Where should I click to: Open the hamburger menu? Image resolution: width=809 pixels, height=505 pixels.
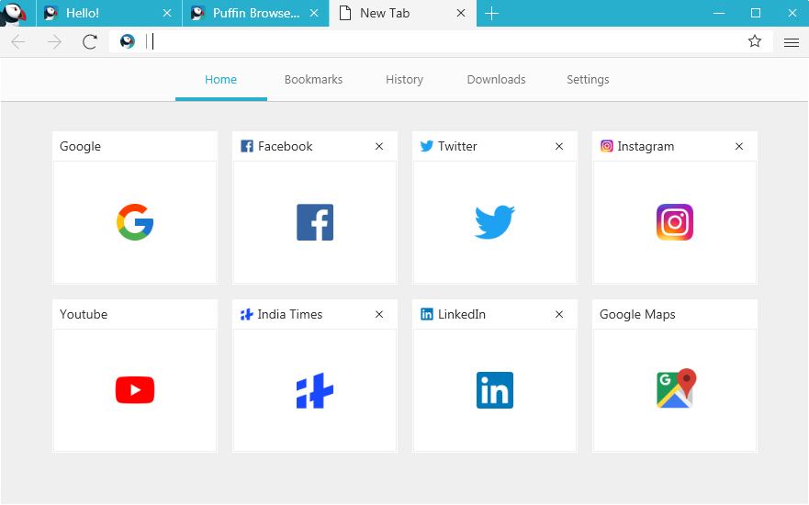(791, 42)
